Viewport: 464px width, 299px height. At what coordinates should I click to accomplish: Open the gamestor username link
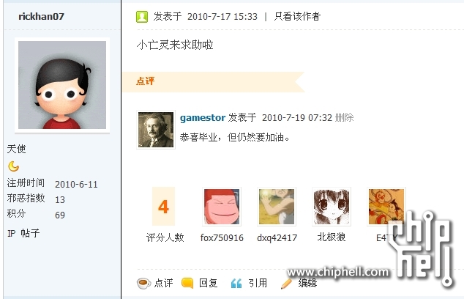pos(203,118)
